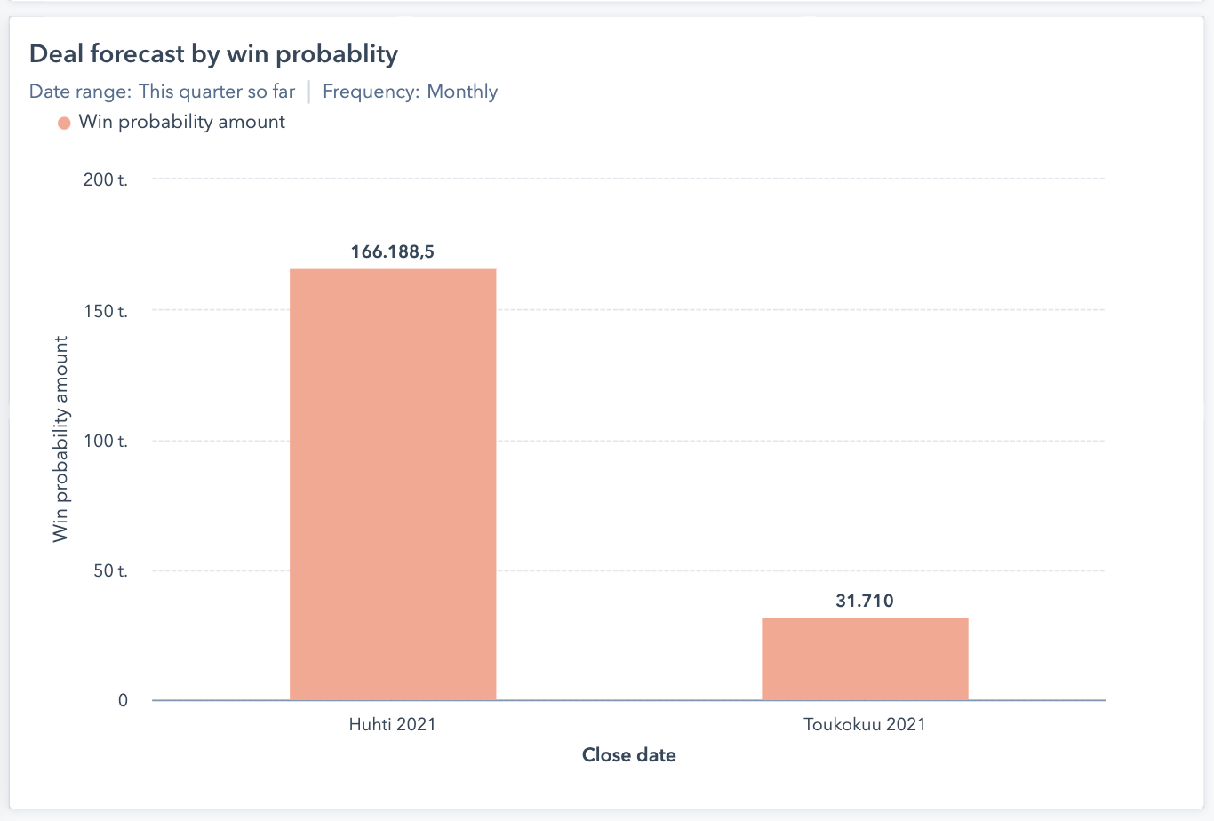Click the Huhti 2021 x-axis label
This screenshot has height=821, width=1214.
(x=393, y=724)
